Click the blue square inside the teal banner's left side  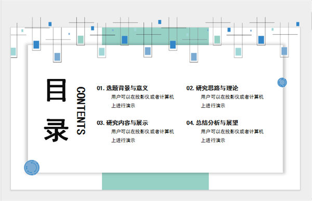click(125, 40)
